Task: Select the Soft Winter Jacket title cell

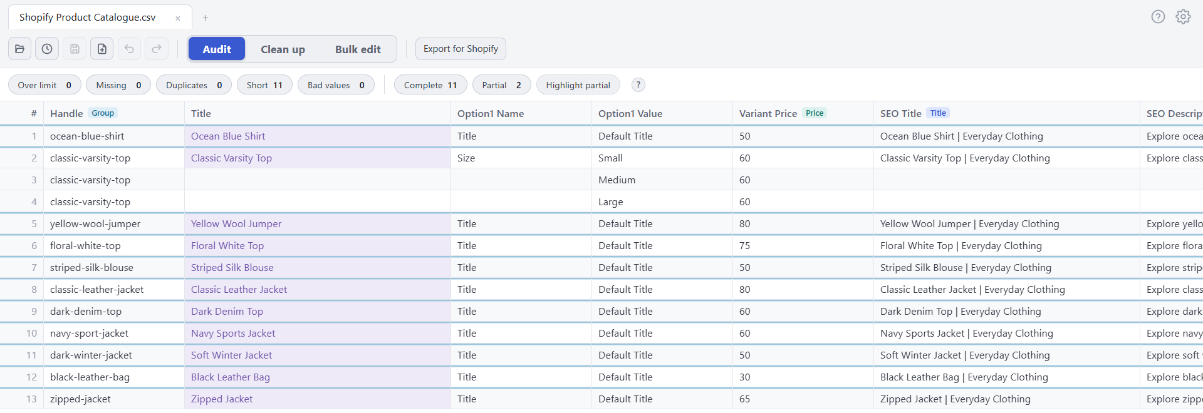Action: (318, 355)
